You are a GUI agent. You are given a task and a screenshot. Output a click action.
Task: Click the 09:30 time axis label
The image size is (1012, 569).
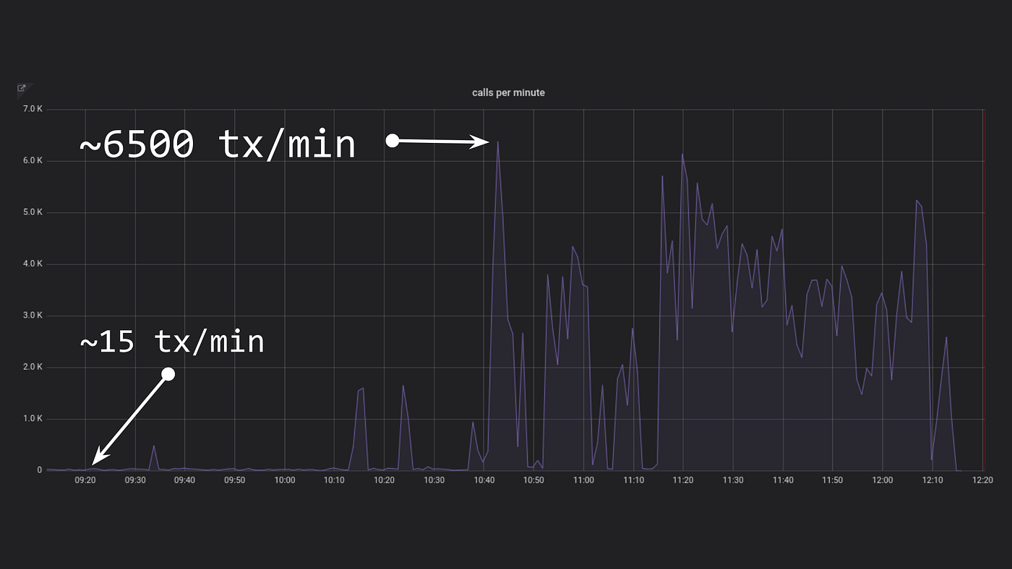coord(135,480)
